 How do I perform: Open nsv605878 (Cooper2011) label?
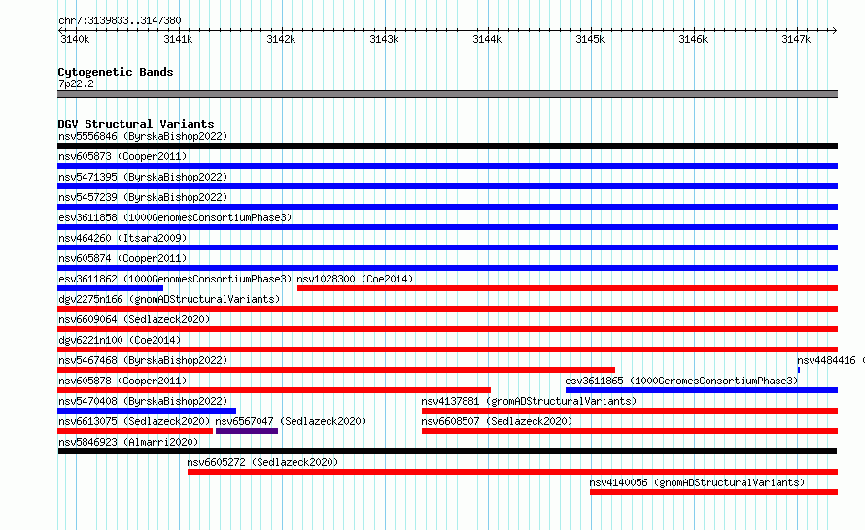[122, 381]
